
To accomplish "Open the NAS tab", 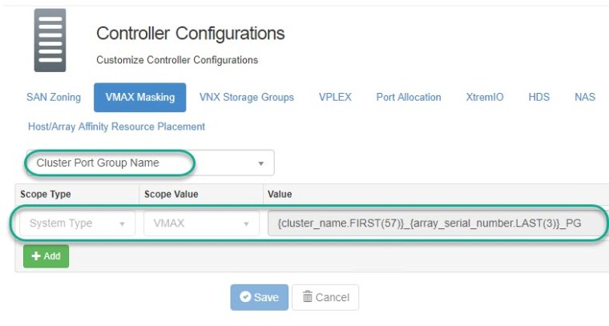I will pyautogui.click(x=585, y=98).
